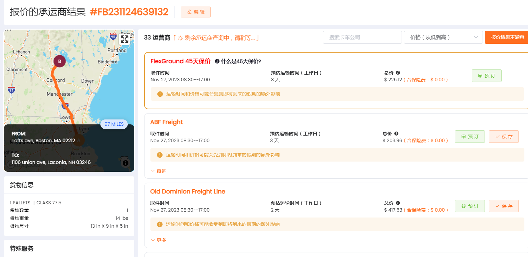Screen dimensions: 528x257
Task: Book Old Dominion Freight Line with 预订
Action: (469, 206)
